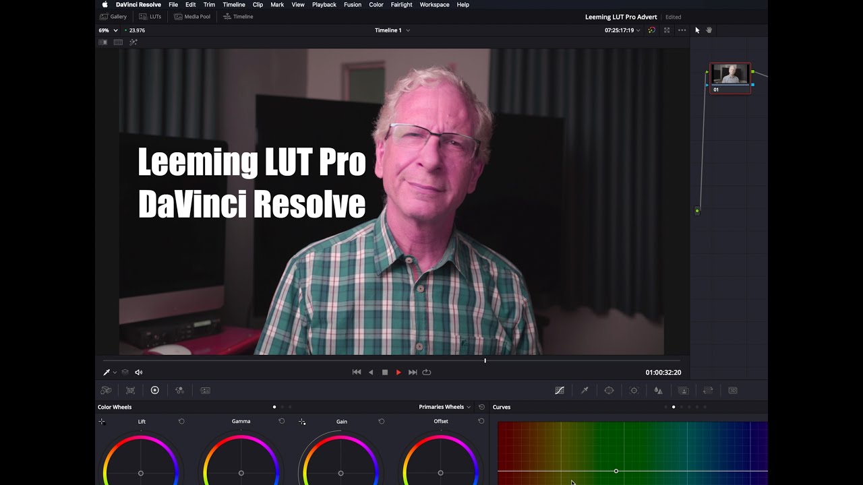
Task: Toggle bypass color grades
Action: 651,30
